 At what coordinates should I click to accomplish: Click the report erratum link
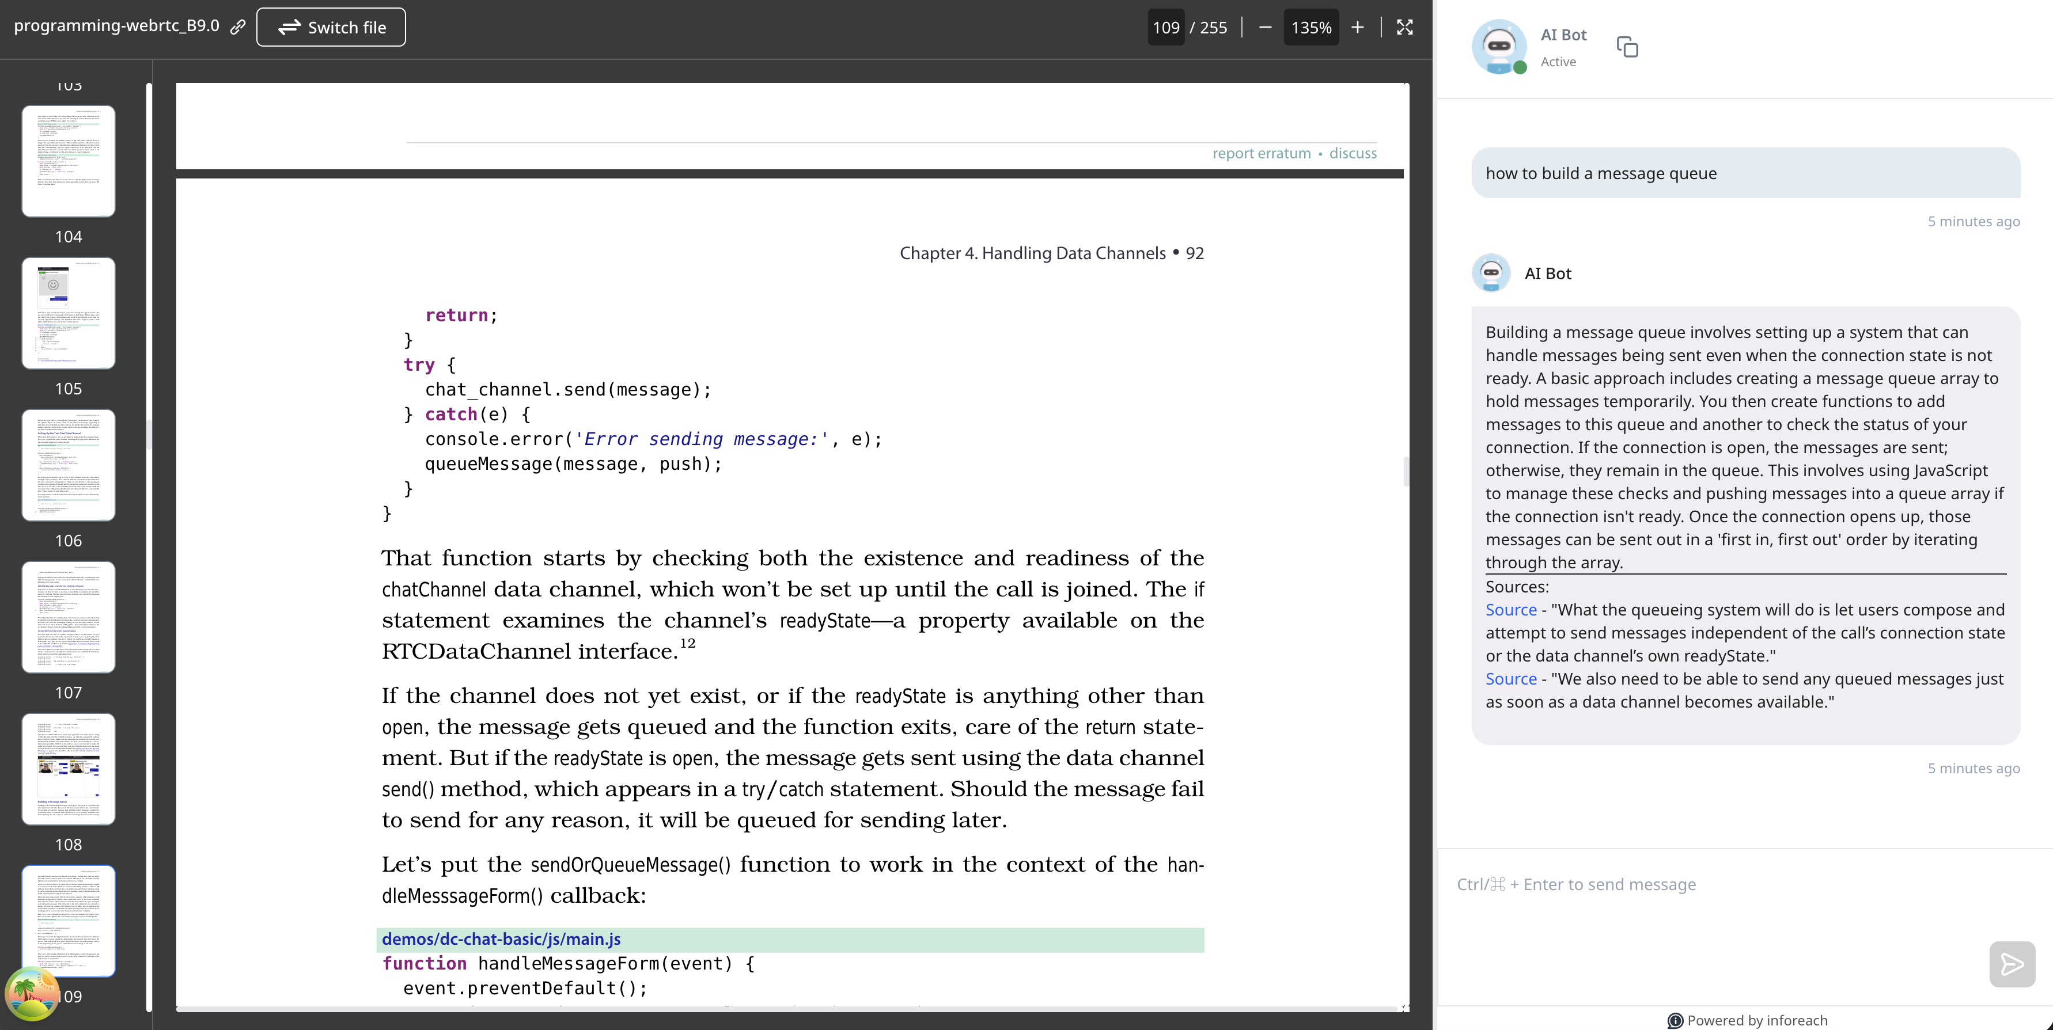(x=1261, y=153)
